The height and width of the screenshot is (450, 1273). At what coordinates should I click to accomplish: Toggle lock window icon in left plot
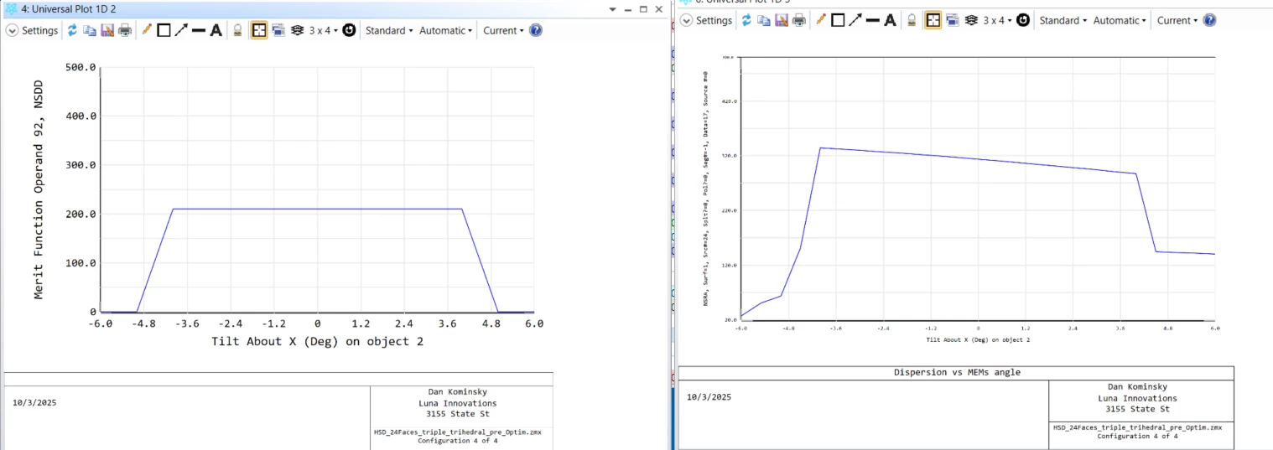[238, 30]
